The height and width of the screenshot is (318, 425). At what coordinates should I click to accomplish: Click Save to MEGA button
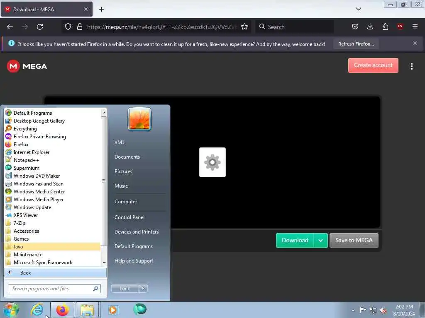click(354, 240)
